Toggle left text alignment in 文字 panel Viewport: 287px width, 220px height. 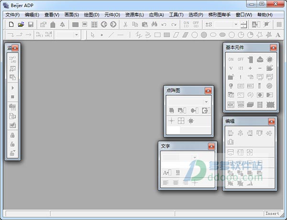click(166, 183)
